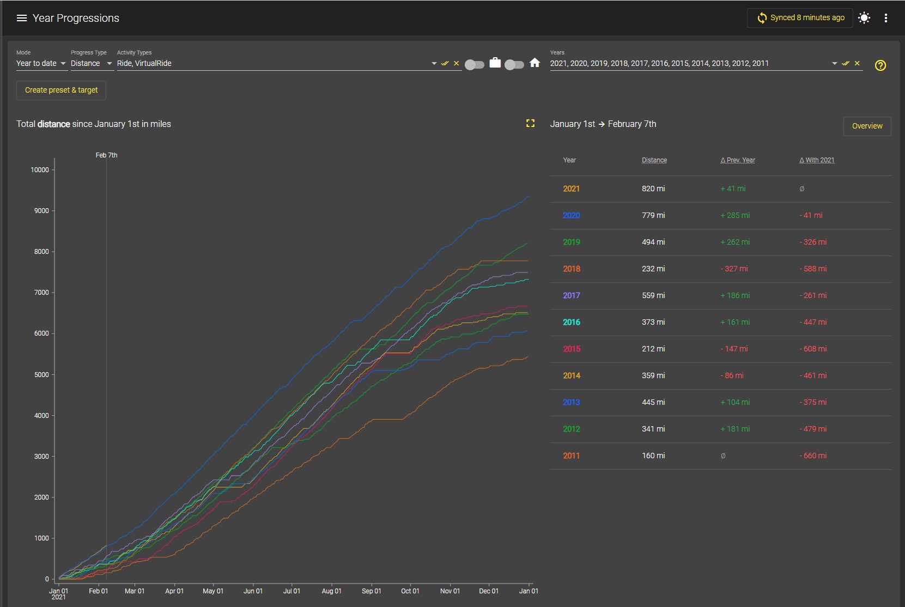Toggle the commute rides switch
The image size is (905, 607).
475,65
